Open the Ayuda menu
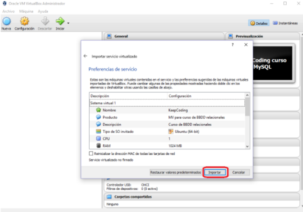 click(x=43, y=11)
